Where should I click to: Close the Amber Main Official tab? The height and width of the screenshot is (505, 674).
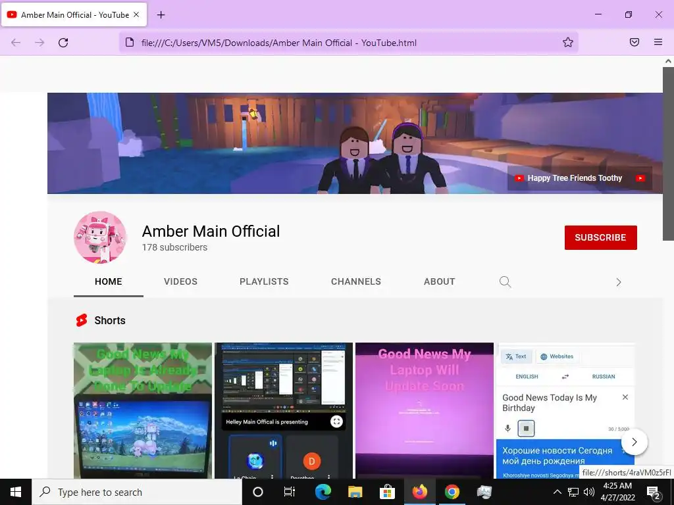pyautogui.click(x=136, y=14)
